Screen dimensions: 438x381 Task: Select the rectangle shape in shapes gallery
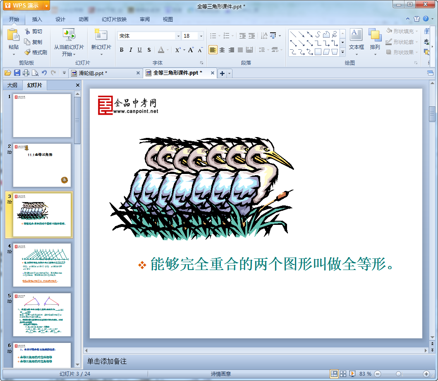click(318, 52)
